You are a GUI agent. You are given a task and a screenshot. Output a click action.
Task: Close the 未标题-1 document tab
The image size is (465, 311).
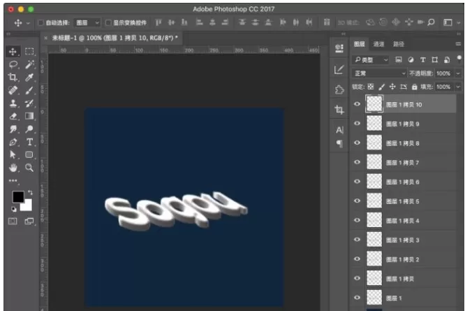tap(45, 38)
